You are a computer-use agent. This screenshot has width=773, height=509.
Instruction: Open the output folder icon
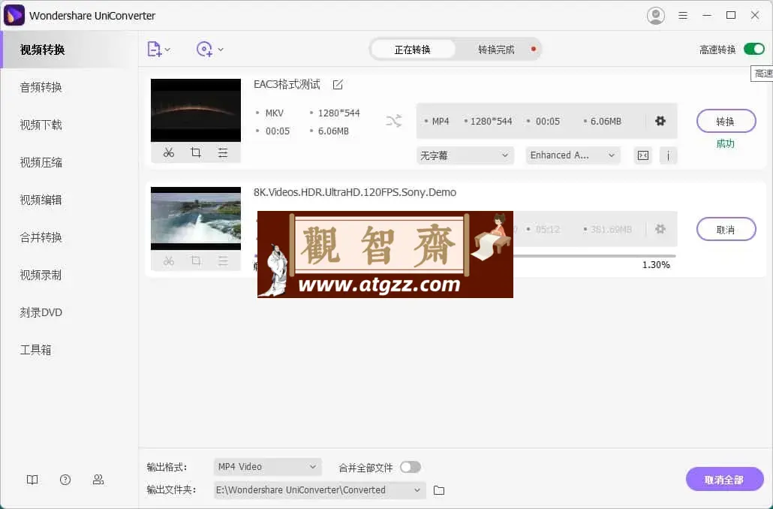tap(439, 490)
